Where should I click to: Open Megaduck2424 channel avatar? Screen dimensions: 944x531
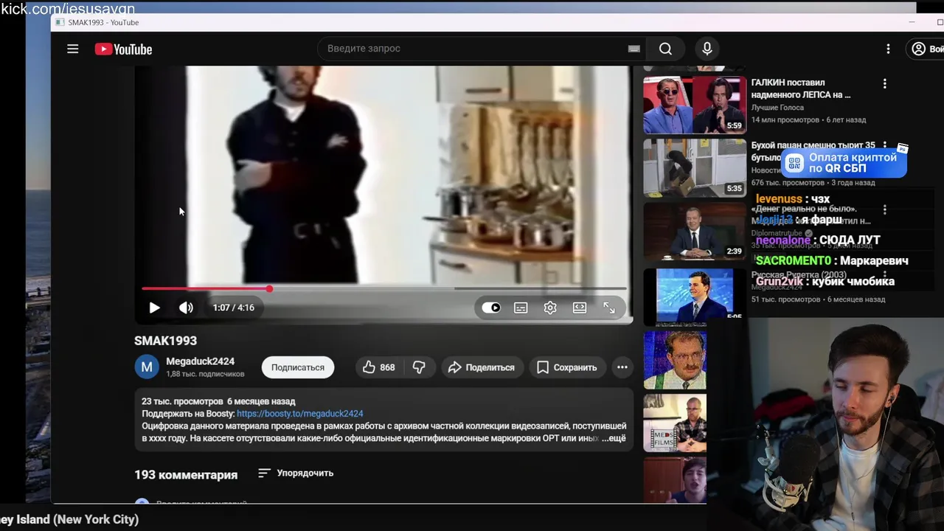click(x=146, y=367)
